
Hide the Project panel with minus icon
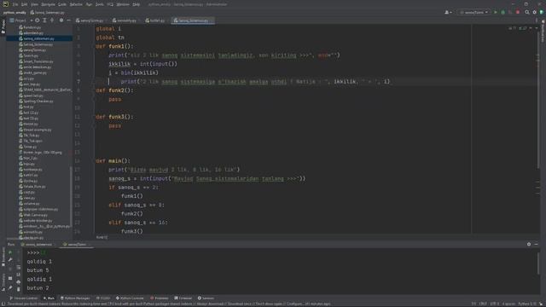click(x=68, y=20)
